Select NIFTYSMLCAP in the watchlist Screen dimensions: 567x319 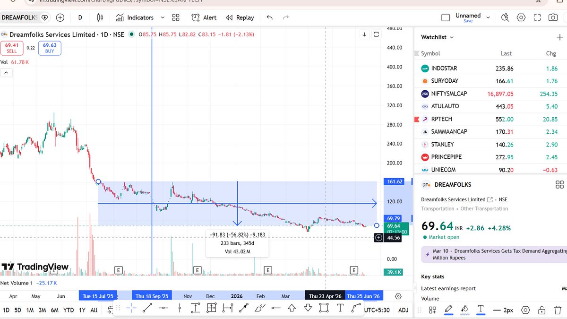[491, 94]
